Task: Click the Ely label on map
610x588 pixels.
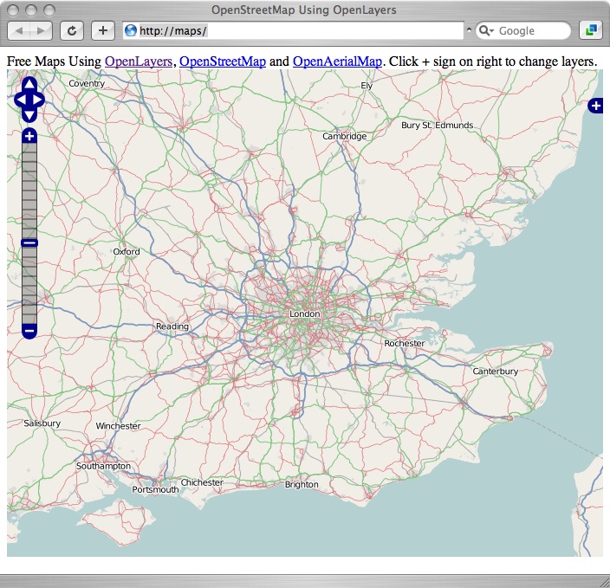Action: point(367,86)
